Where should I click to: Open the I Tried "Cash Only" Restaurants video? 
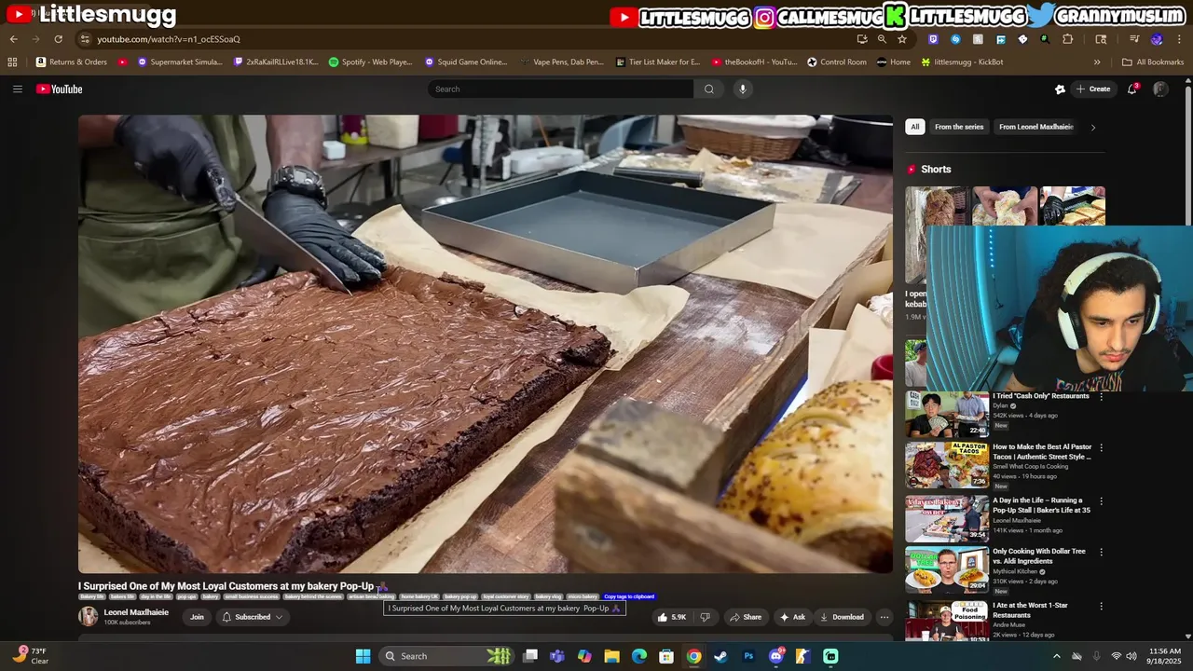point(1040,396)
